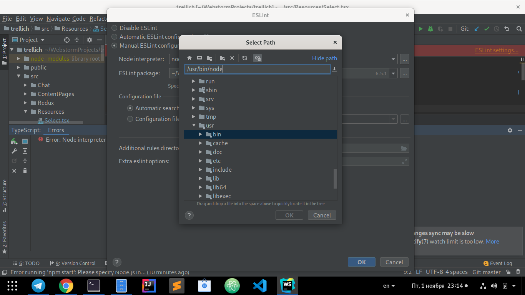This screenshot has height=295, width=525.
Task: Open Event Log in status bar
Action: (x=498, y=263)
